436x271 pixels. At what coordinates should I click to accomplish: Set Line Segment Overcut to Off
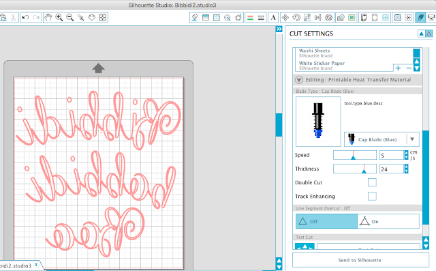(326, 221)
